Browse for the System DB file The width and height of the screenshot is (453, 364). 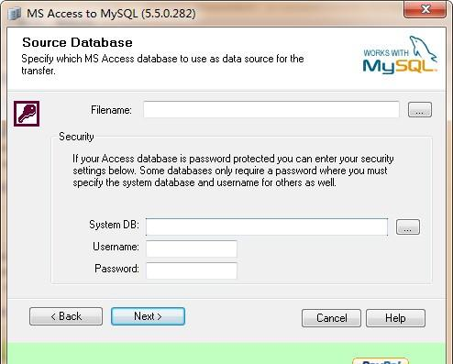point(408,227)
